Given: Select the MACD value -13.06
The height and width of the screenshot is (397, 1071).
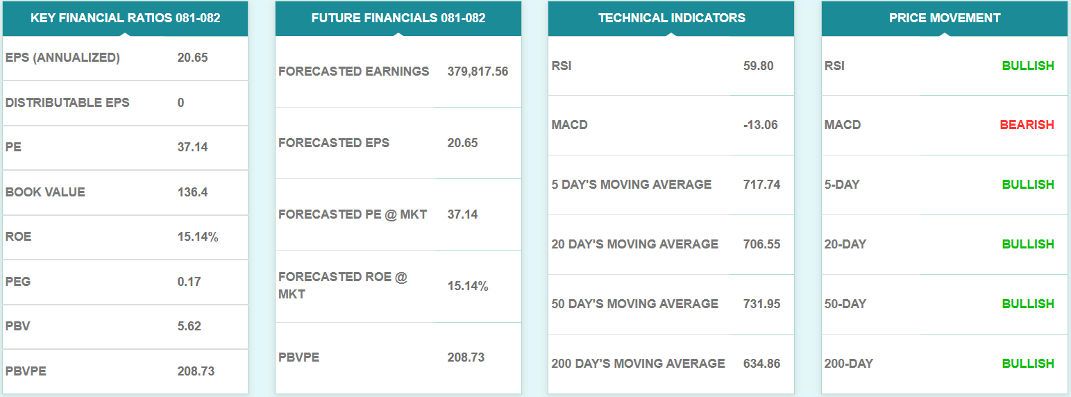Looking at the screenshot, I should click(760, 125).
